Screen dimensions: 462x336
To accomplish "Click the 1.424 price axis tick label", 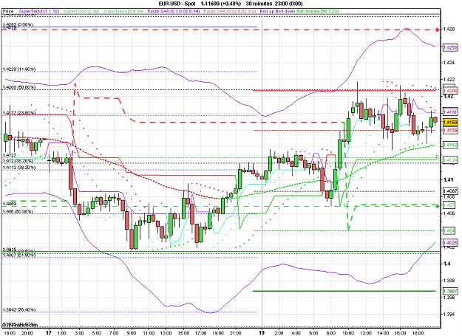I will point(449,63).
